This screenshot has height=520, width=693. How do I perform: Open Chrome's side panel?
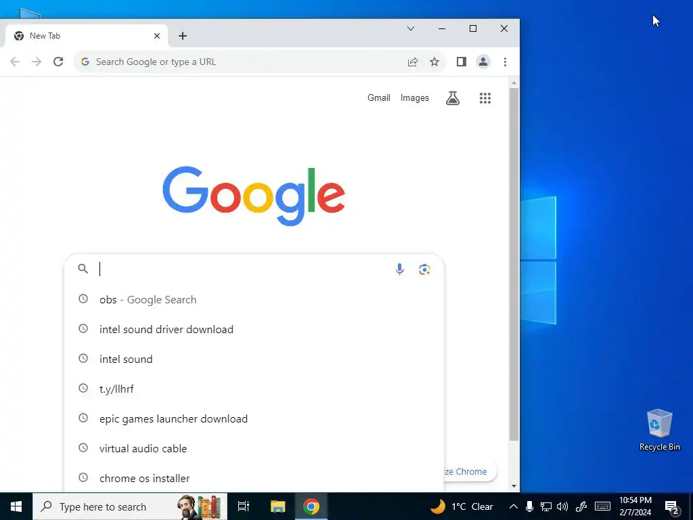462,62
